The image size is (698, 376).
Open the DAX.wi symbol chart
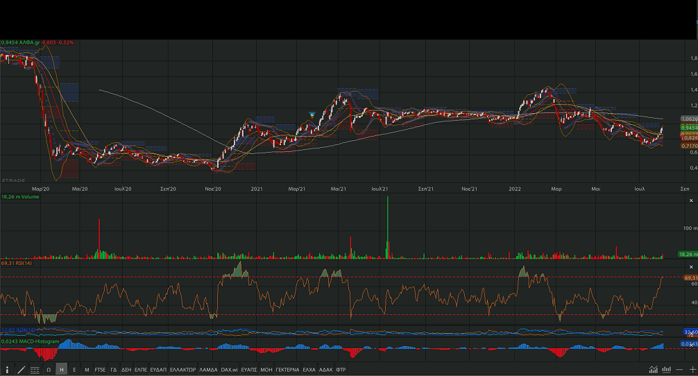228,370
